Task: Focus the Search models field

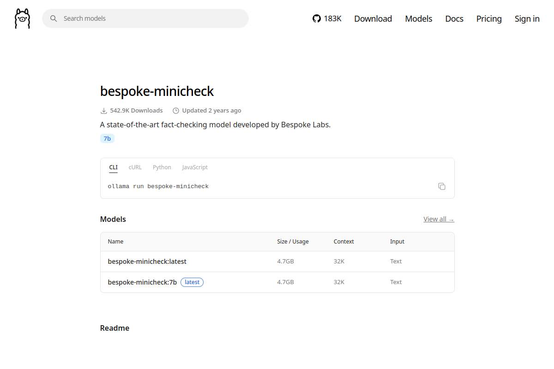Action: coord(145,18)
